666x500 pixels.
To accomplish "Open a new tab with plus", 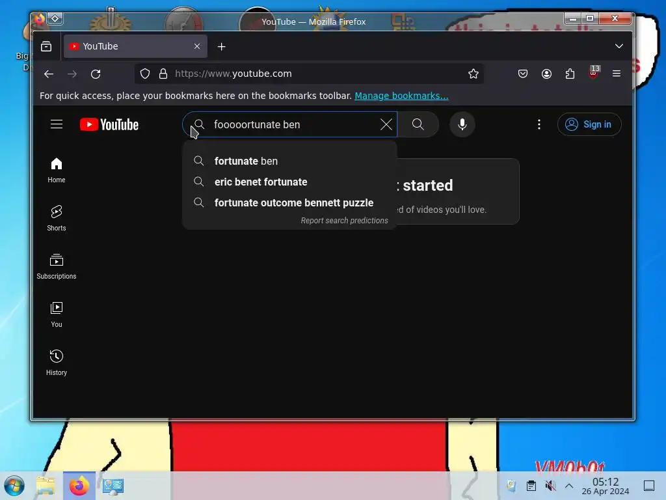I will [221, 47].
